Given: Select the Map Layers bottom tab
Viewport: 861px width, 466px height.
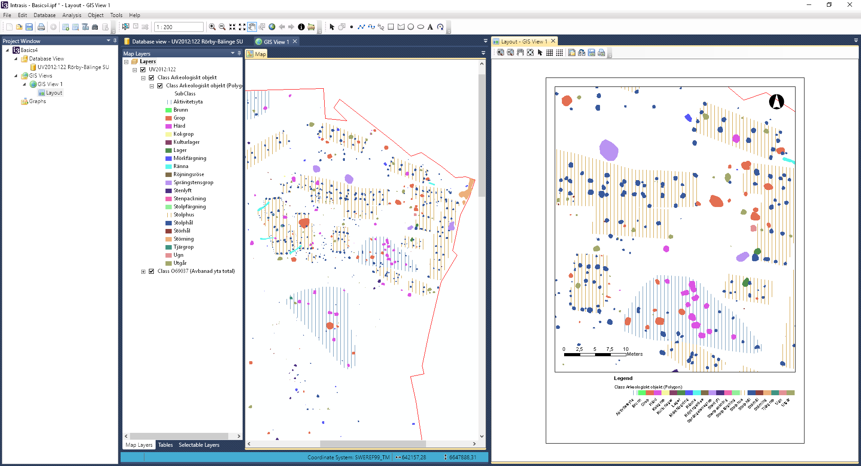Looking at the screenshot, I should [139, 445].
